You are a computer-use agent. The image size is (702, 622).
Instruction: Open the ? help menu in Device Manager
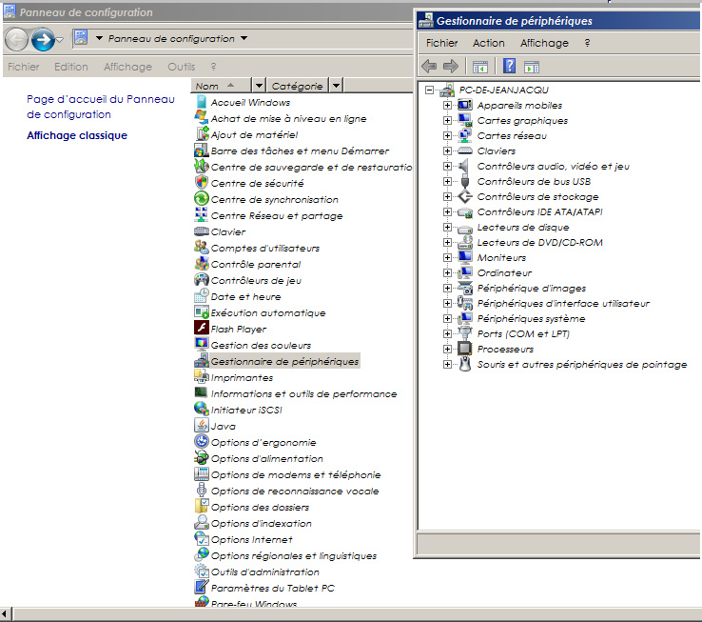pos(587,43)
